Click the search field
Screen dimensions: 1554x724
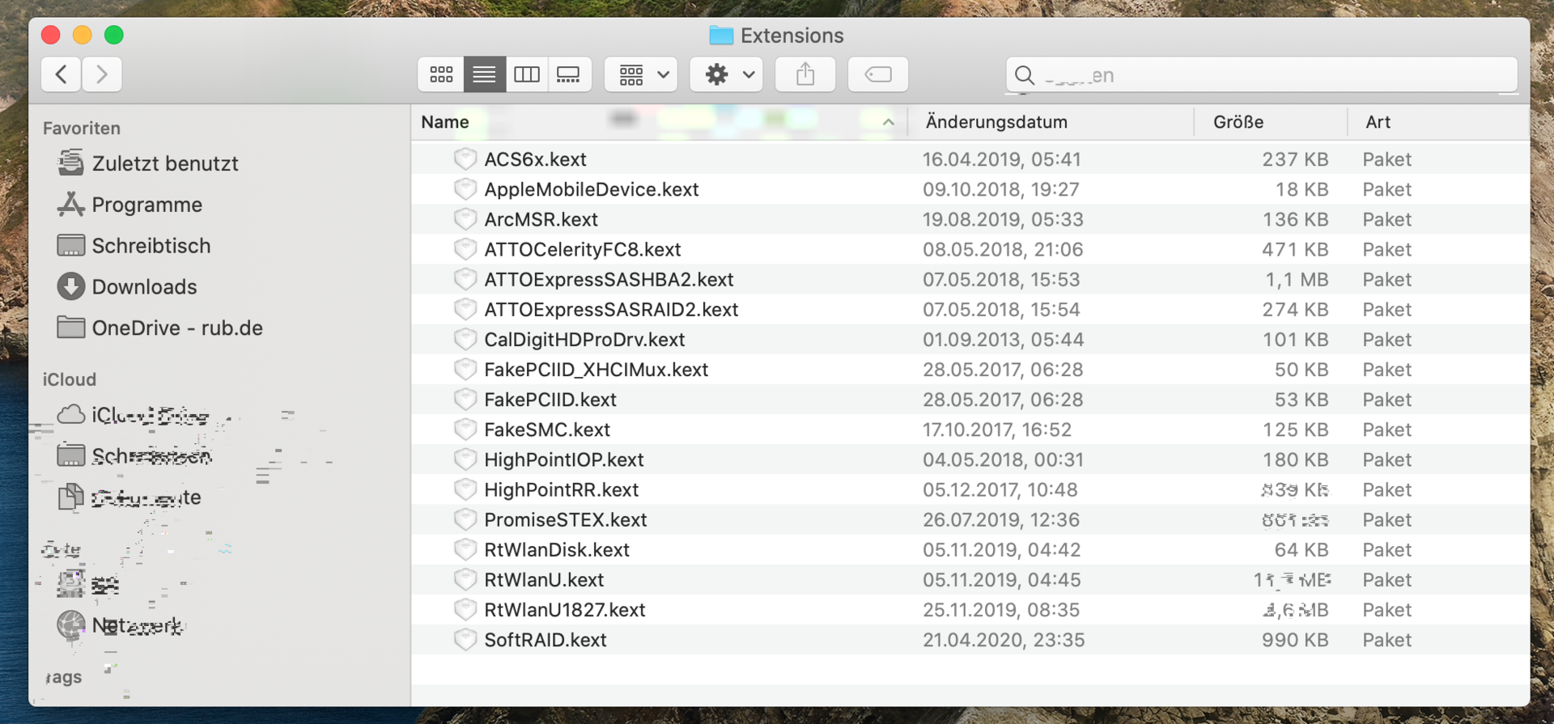click(x=1261, y=75)
